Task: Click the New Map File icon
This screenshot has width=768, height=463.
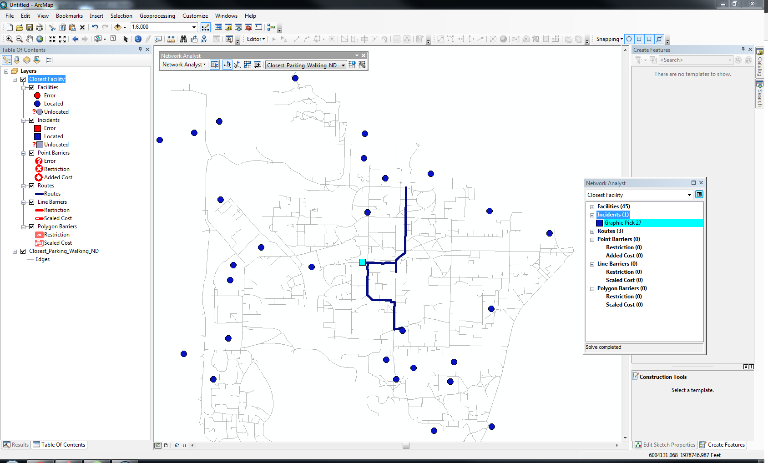Action: click(10, 27)
